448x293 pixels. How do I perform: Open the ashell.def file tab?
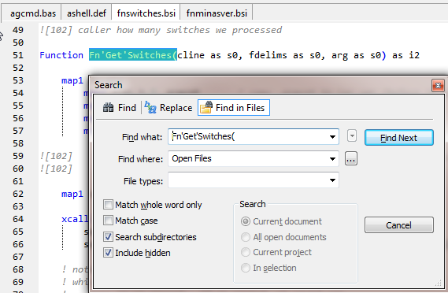(x=87, y=13)
